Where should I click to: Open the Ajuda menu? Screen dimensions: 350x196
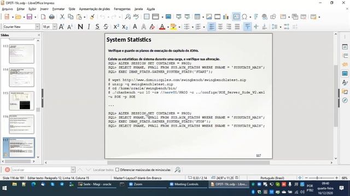[x=151, y=9]
